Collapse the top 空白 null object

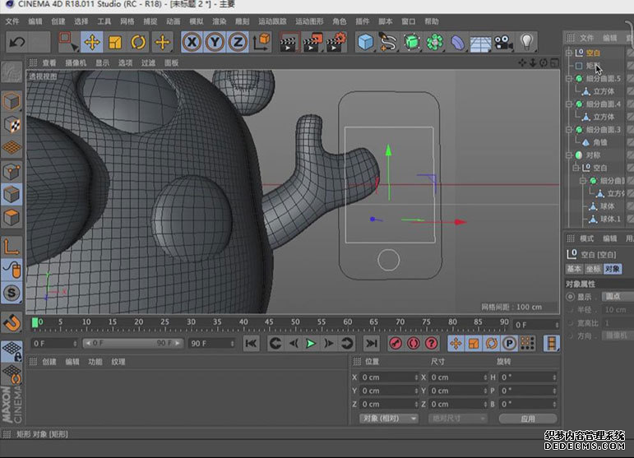pyautogui.click(x=568, y=53)
